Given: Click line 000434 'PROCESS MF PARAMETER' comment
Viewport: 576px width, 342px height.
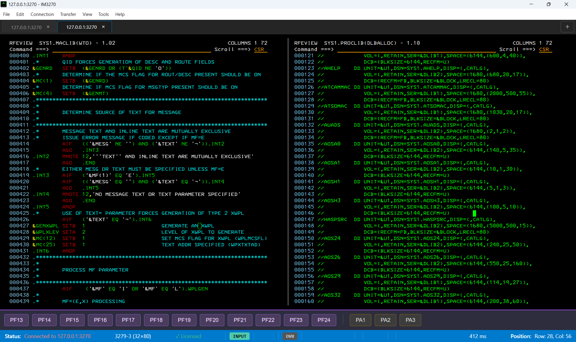Looking at the screenshot, I should click(95, 270).
